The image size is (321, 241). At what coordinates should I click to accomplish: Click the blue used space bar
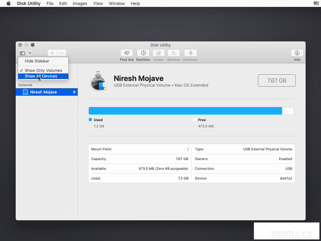pyautogui.click(x=185, y=111)
